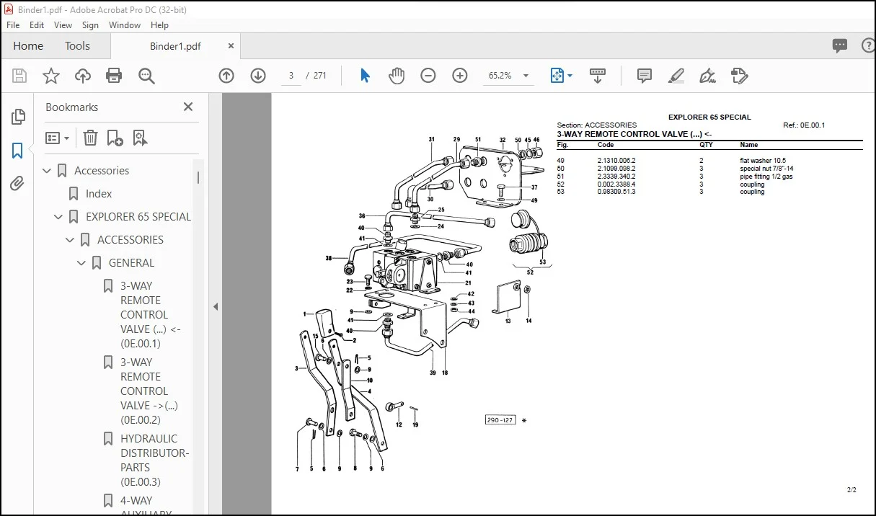Upload the file with the cloud icon

coord(83,76)
